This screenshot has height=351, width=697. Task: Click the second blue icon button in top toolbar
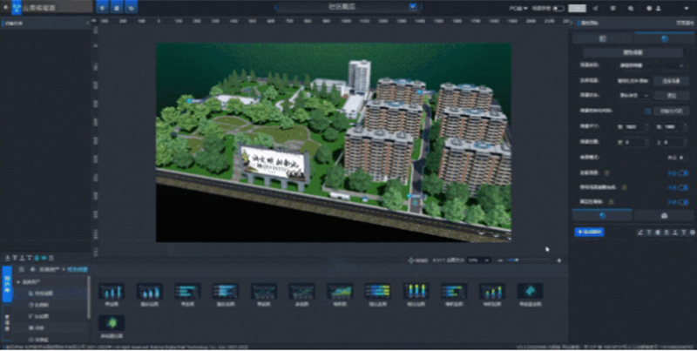(118, 7)
